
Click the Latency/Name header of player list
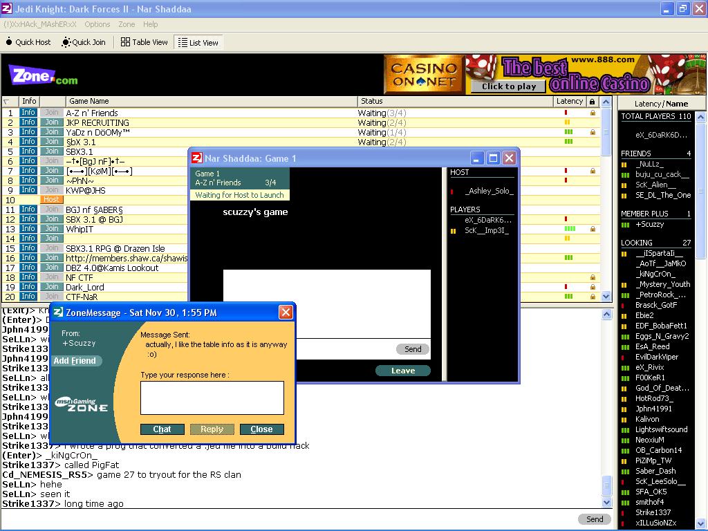click(660, 104)
